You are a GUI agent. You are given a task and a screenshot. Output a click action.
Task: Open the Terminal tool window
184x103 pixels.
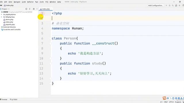coord(4,100)
